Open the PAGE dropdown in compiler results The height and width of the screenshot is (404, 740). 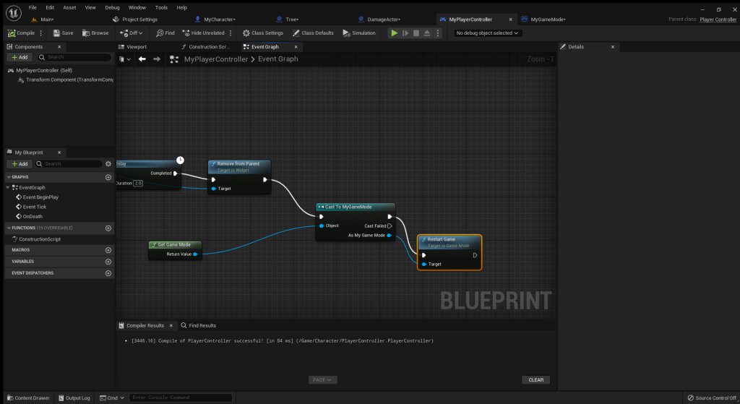tap(322, 380)
